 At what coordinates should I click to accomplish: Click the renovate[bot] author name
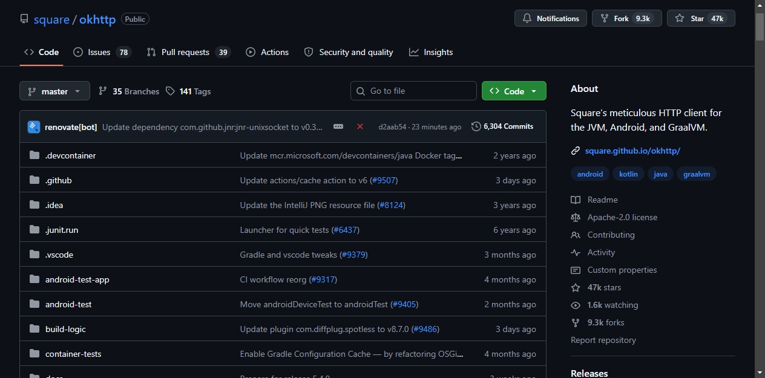point(71,127)
